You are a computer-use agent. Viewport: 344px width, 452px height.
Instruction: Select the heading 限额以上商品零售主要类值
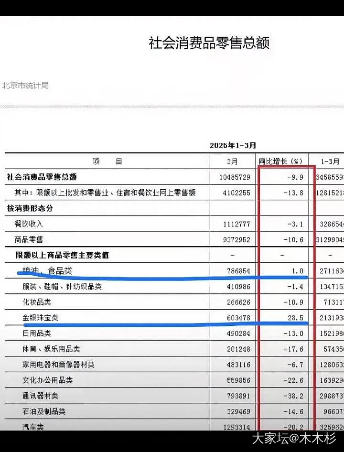[x=62, y=255]
